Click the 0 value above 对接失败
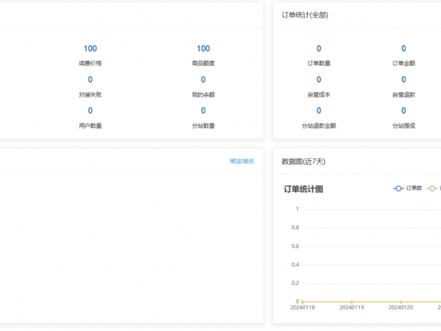Screen dimensions: 441x331 tap(90, 80)
